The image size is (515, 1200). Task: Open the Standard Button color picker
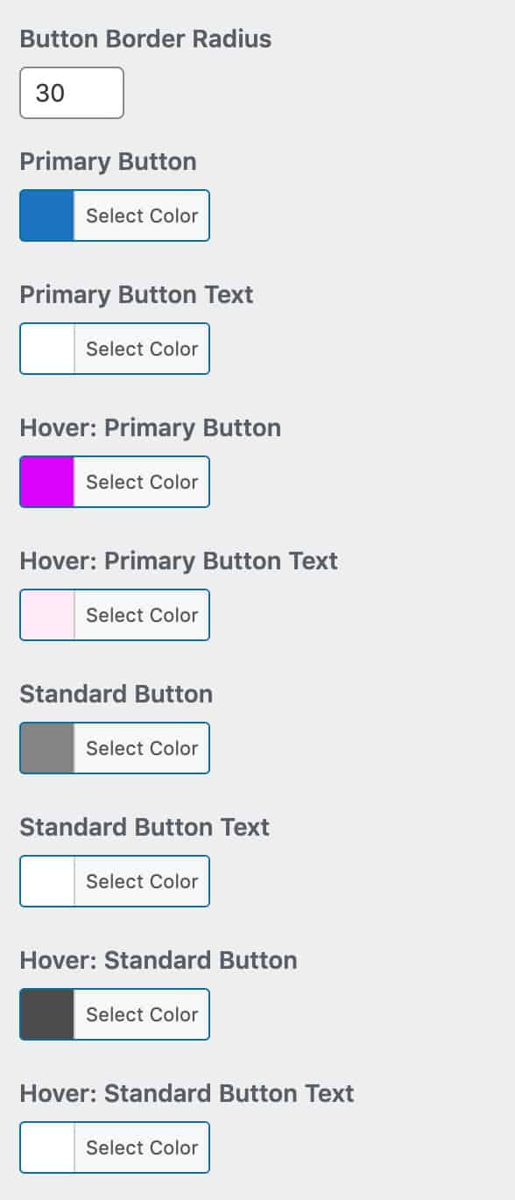[141, 747]
